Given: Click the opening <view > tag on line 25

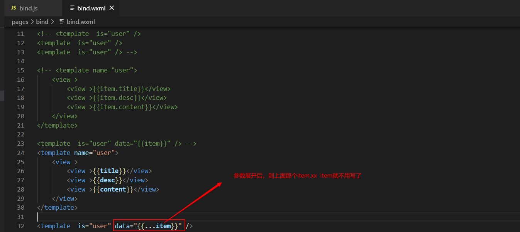Looking at the screenshot, I should [65, 162].
